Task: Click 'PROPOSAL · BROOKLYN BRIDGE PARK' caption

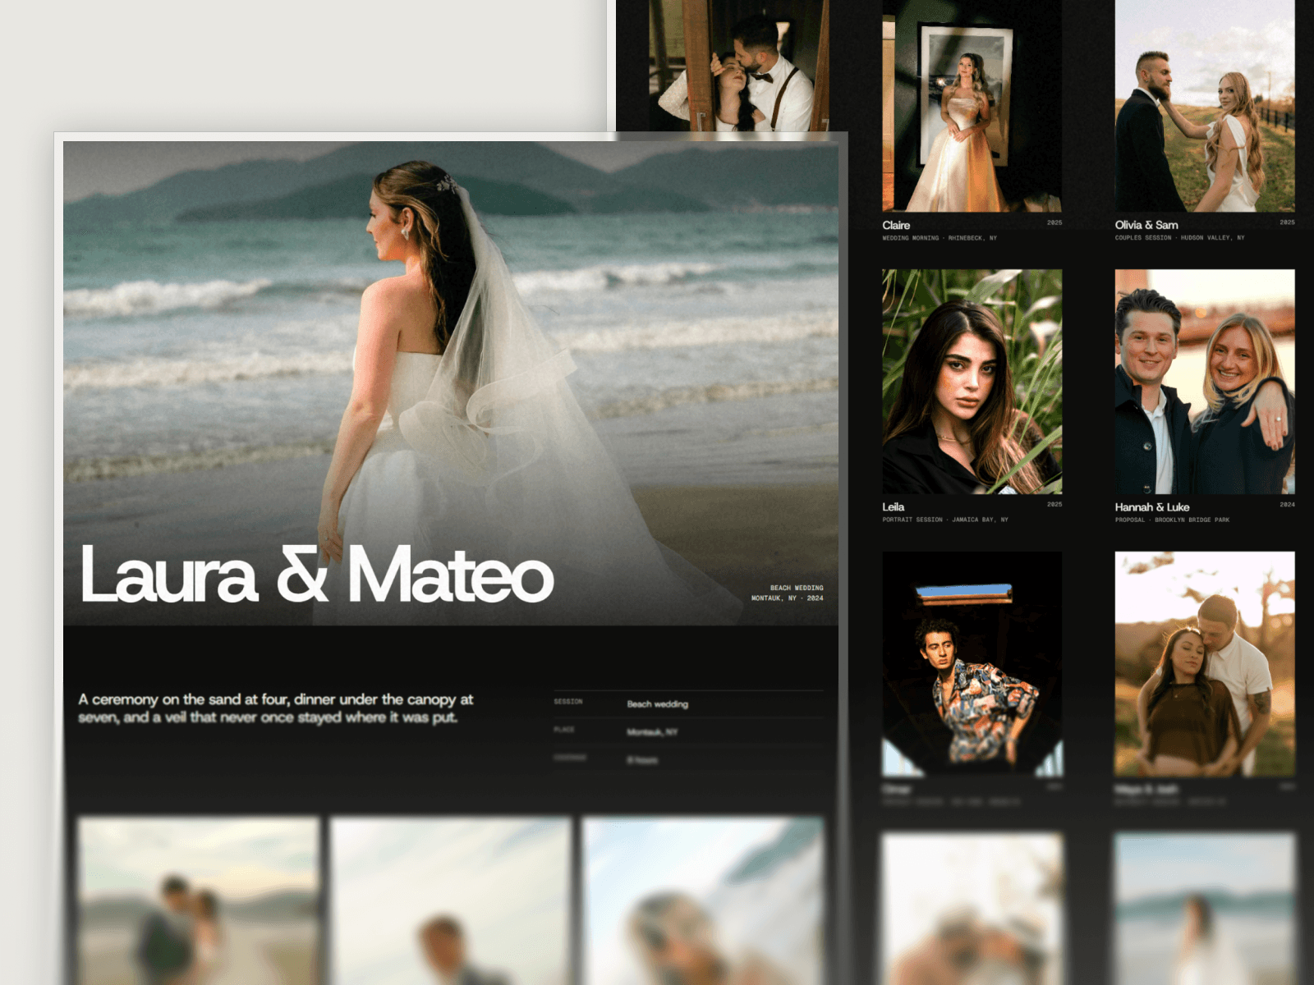Action: pos(1172,520)
